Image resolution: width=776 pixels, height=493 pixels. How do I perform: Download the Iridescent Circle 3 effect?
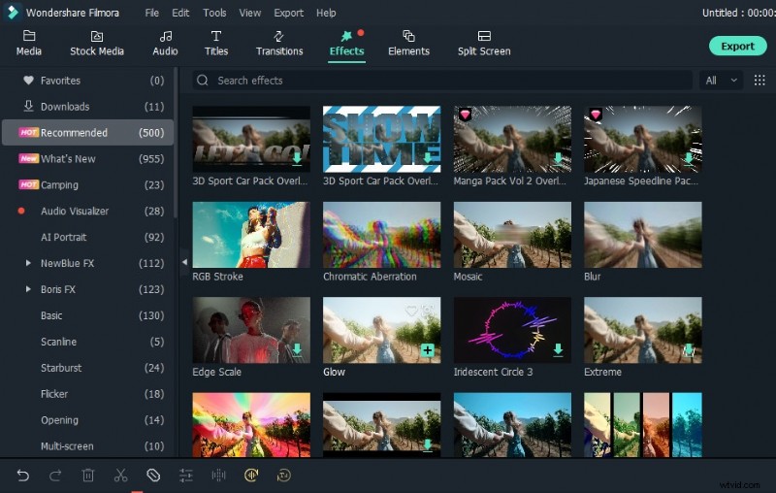559,350
